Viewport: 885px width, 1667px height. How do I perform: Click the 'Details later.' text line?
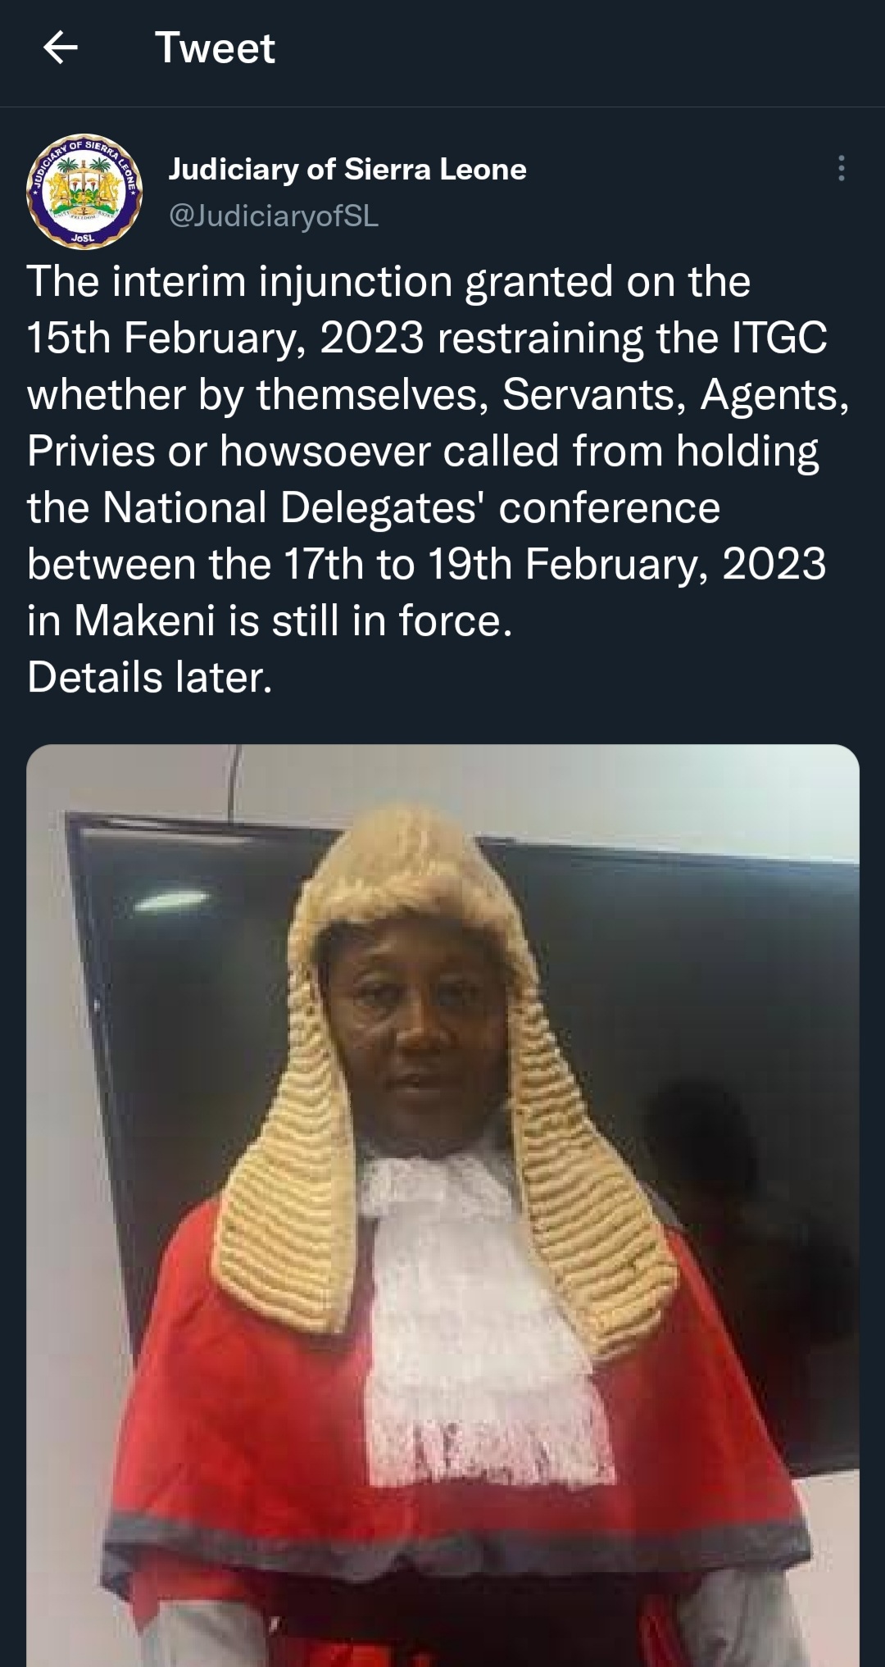[x=150, y=678]
